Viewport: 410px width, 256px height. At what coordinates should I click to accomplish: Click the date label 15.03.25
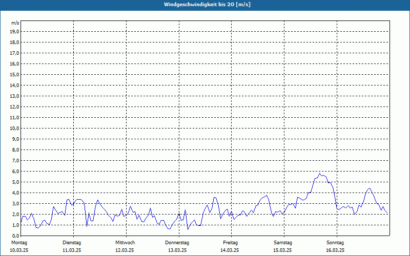click(x=283, y=250)
